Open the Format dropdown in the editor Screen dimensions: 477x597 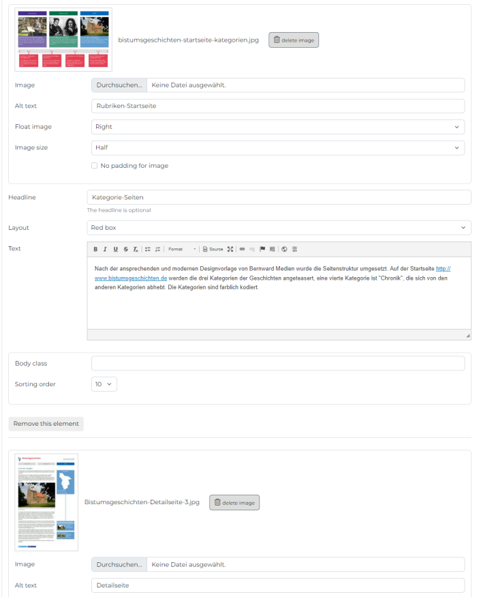tap(182, 249)
